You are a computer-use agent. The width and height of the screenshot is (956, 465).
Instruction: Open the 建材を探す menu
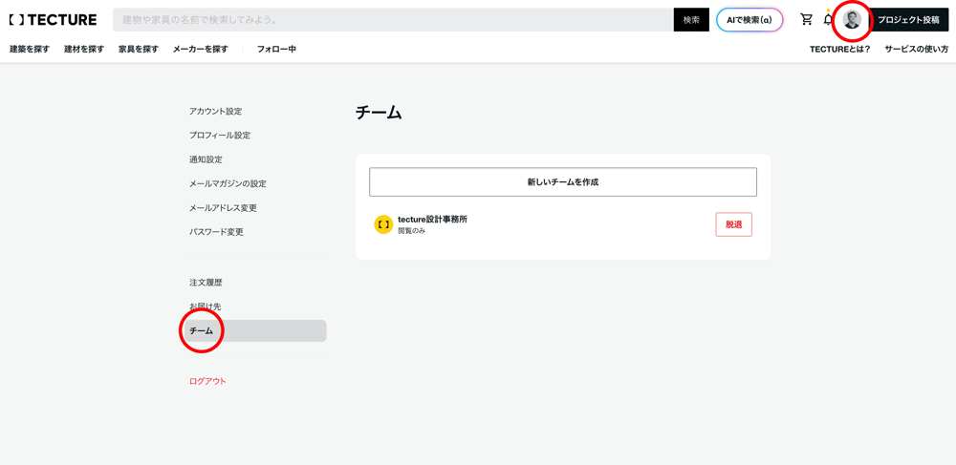coord(84,49)
